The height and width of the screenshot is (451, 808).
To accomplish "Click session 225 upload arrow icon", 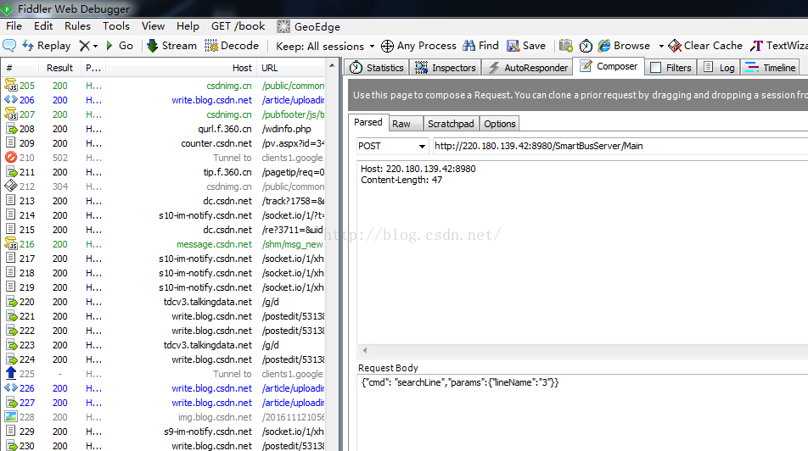I will [11, 373].
